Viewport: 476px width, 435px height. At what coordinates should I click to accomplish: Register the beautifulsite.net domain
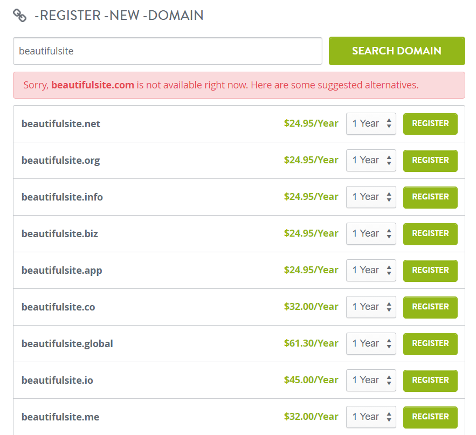[x=430, y=123]
